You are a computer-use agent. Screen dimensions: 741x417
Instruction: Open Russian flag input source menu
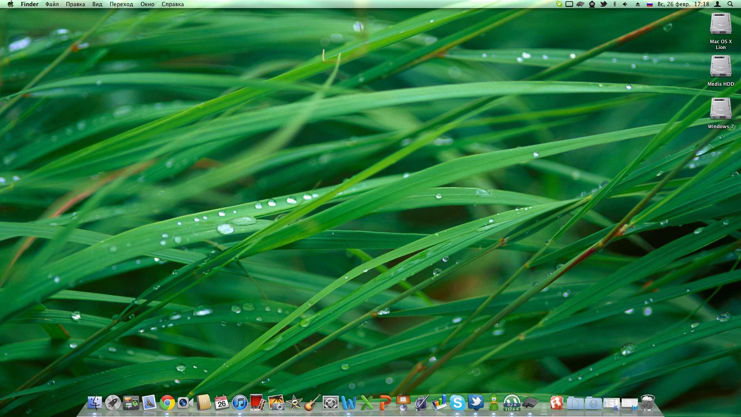(650, 4)
